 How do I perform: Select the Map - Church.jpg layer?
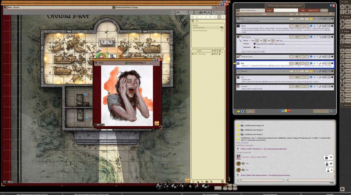pos(200,54)
